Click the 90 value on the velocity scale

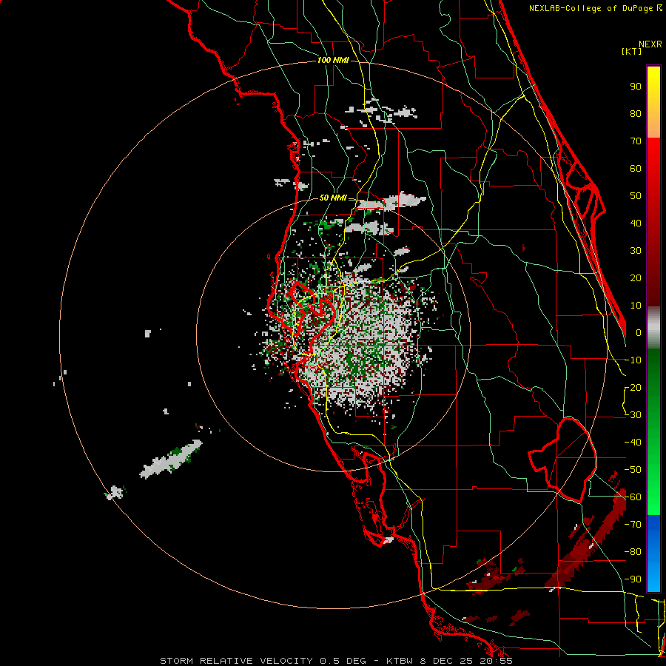(x=636, y=87)
